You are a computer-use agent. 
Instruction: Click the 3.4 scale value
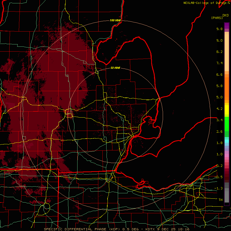click(x=219, y=120)
